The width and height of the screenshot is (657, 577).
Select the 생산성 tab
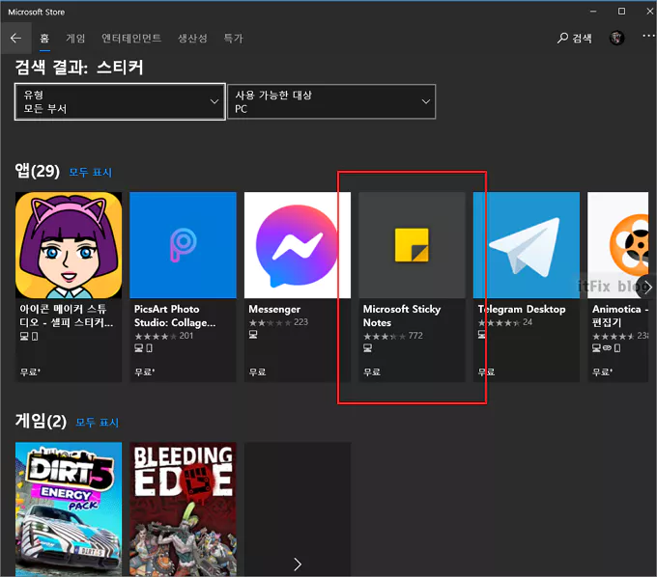(192, 39)
